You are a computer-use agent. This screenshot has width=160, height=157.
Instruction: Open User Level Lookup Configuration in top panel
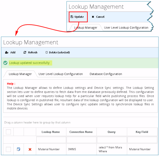(126, 28)
